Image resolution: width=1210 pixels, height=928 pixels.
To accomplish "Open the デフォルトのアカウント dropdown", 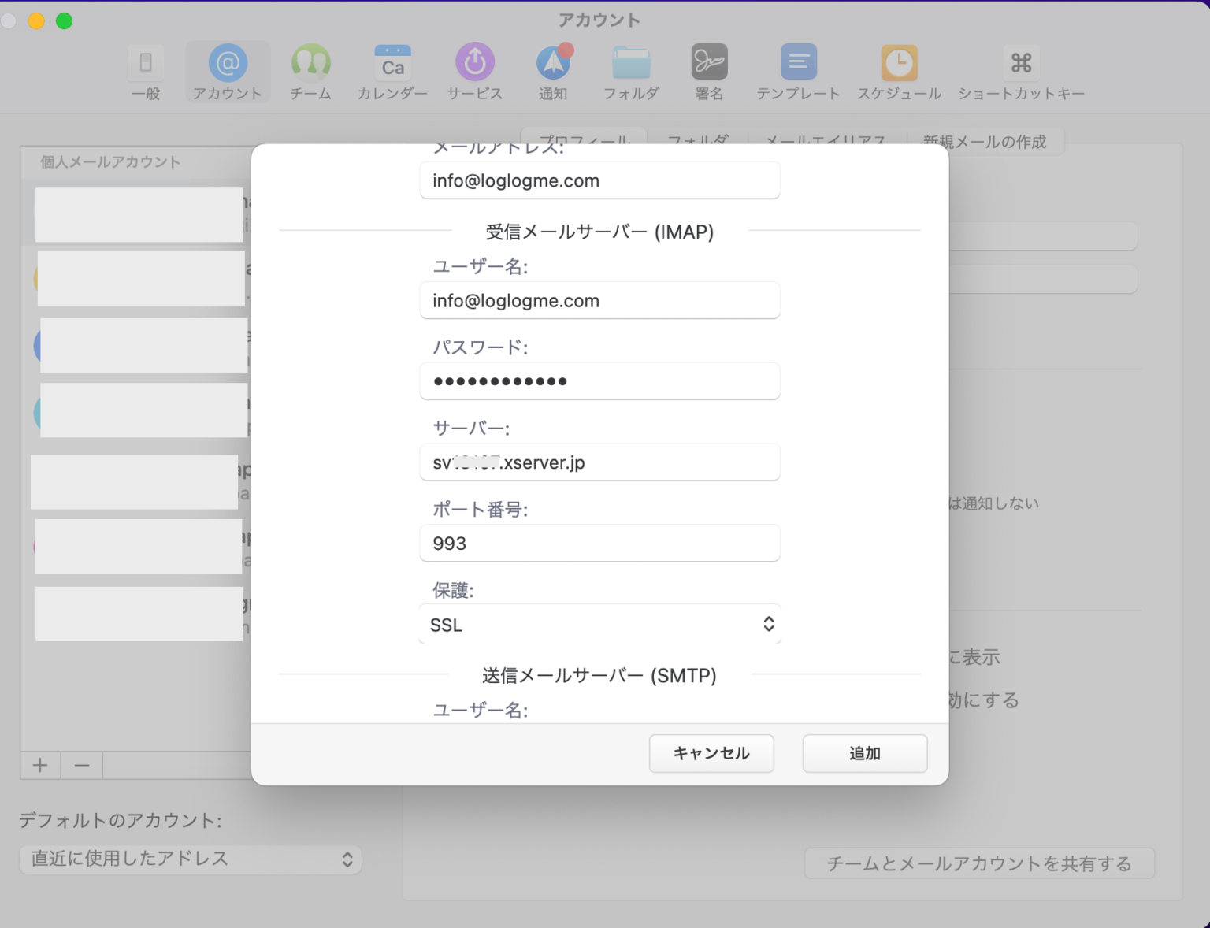I will (x=189, y=859).
